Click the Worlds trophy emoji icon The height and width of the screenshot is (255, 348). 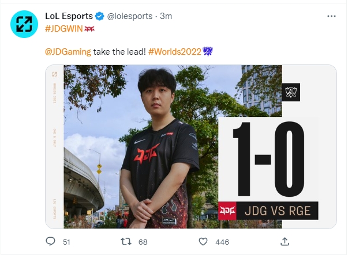pos(208,51)
